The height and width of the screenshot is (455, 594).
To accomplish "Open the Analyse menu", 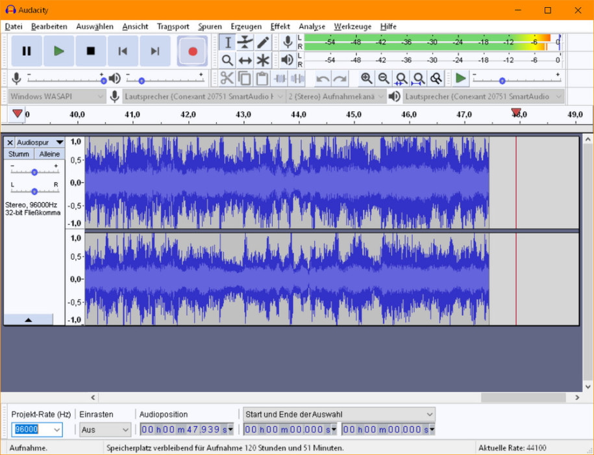I will [x=312, y=27].
